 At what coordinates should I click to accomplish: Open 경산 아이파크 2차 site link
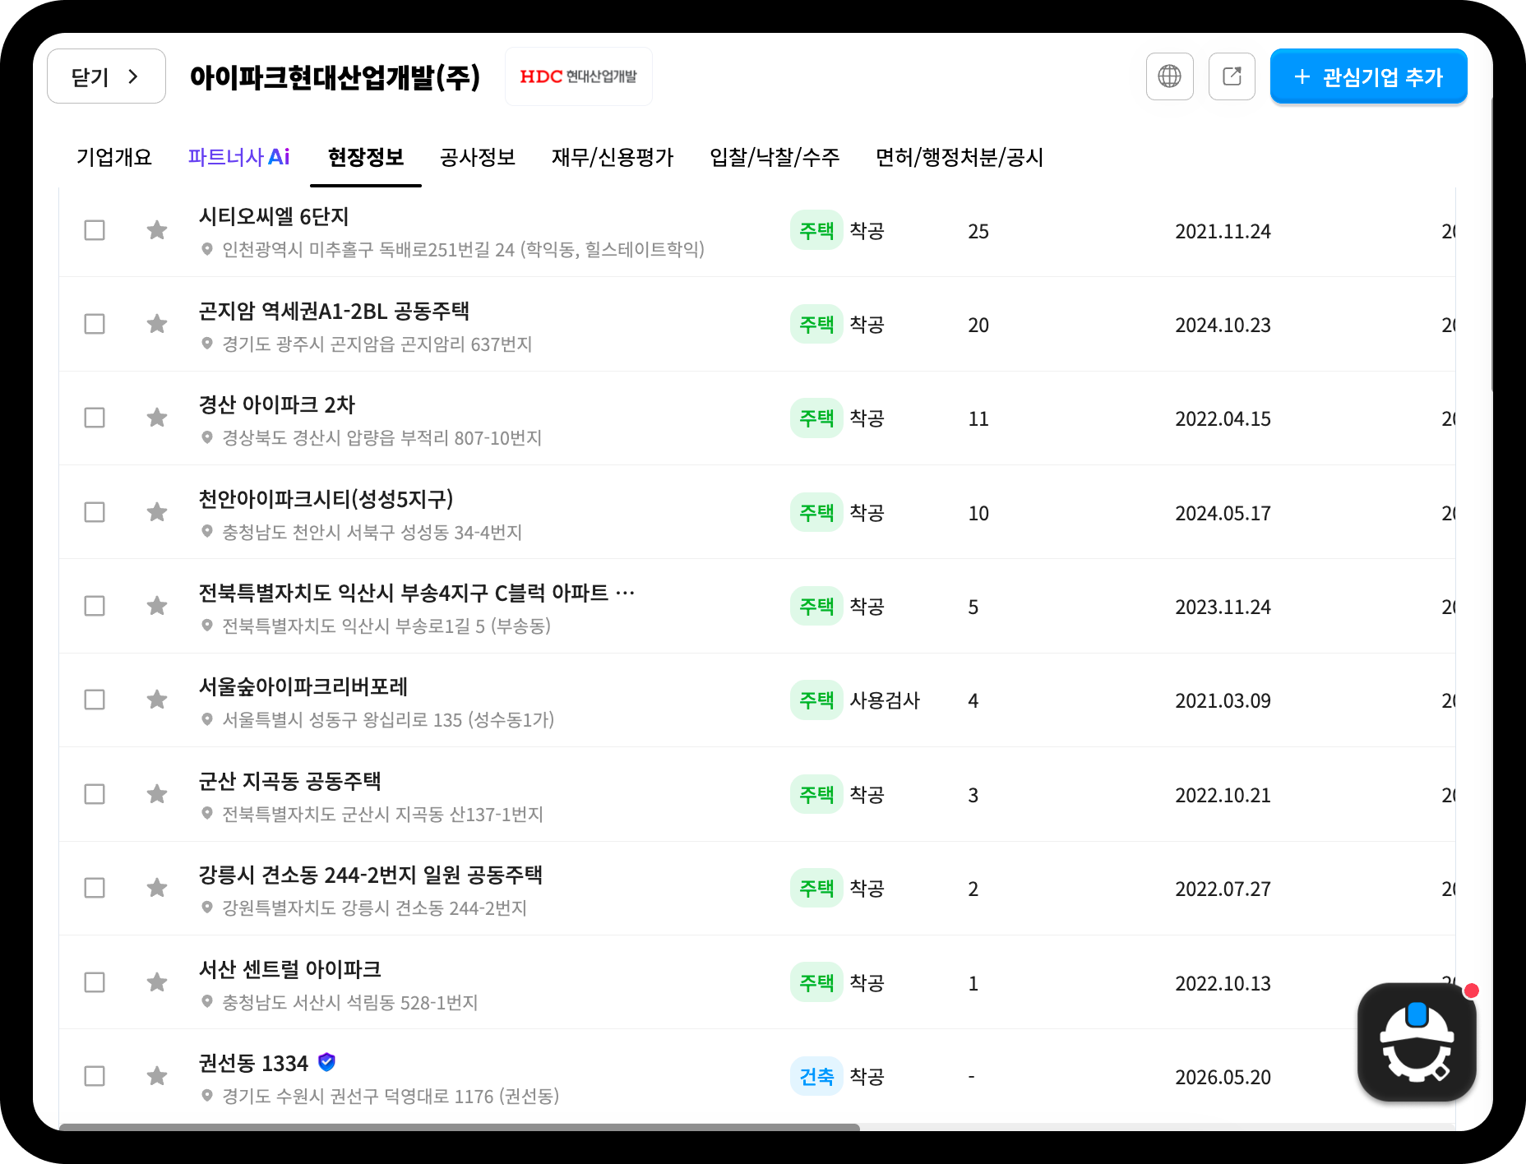click(x=277, y=404)
